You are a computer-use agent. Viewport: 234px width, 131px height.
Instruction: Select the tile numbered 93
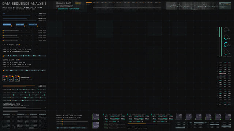tap(96, 125)
